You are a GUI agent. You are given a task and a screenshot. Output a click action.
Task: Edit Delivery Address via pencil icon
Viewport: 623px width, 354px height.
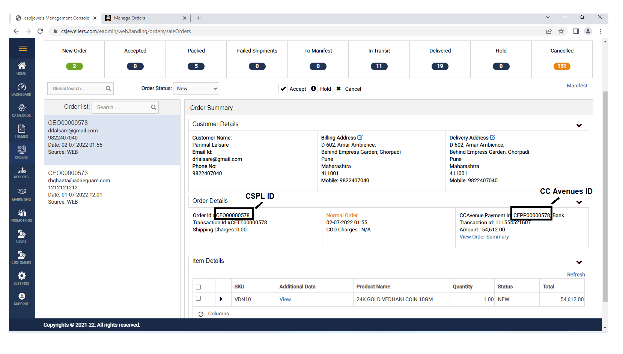[x=492, y=137]
